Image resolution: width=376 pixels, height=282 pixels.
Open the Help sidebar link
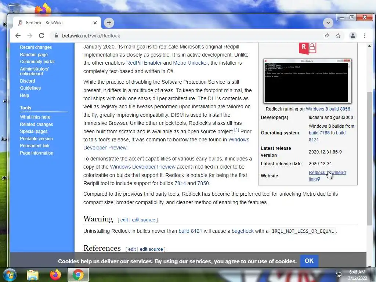pyautogui.click(x=25, y=95)
